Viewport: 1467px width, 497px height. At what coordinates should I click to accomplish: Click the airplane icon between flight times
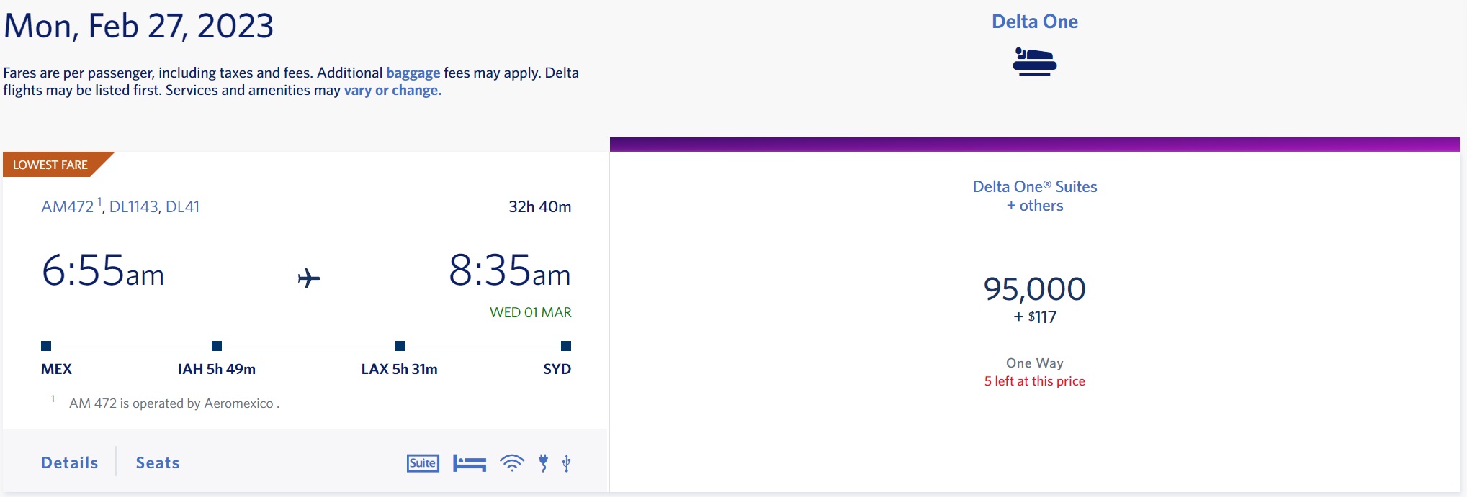(x=309, y=278)
